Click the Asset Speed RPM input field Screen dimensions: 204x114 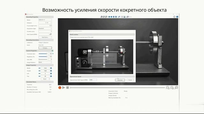44,34
